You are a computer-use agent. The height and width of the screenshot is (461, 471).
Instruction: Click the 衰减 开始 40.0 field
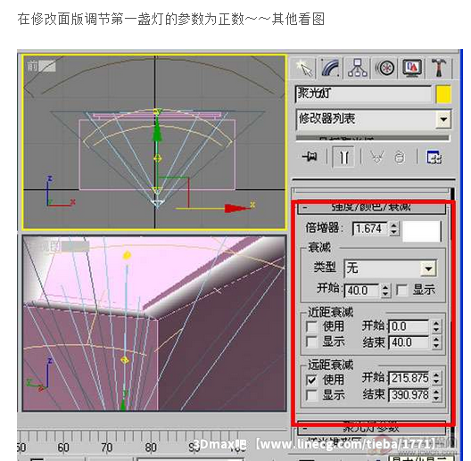click(x=362, y=291)
